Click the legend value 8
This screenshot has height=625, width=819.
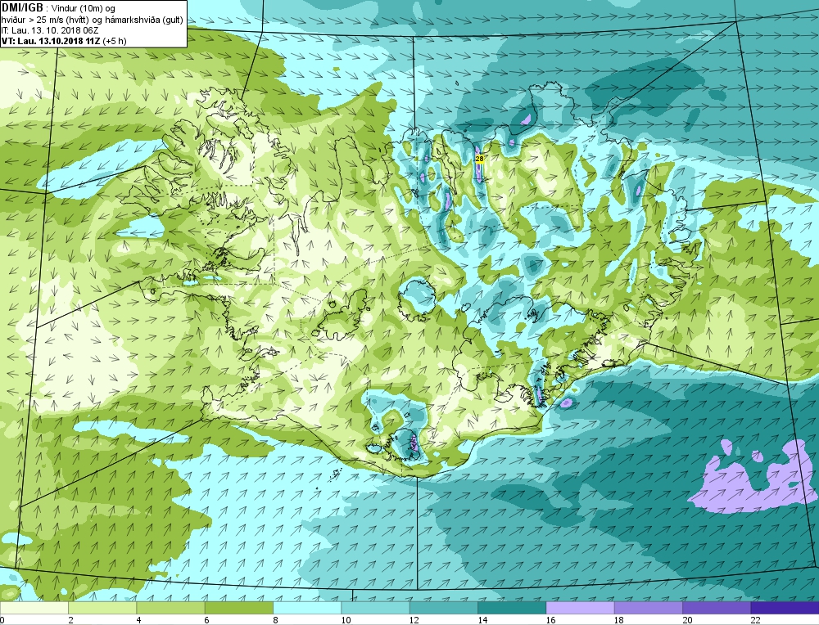pyautogui.click(x=275, y=620)
